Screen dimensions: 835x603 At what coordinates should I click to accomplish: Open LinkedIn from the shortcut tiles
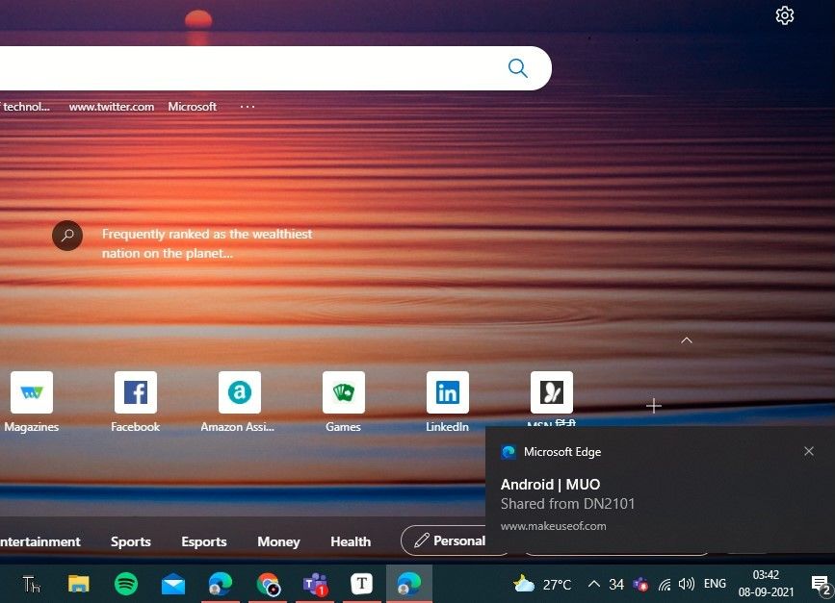coord(447,391)
